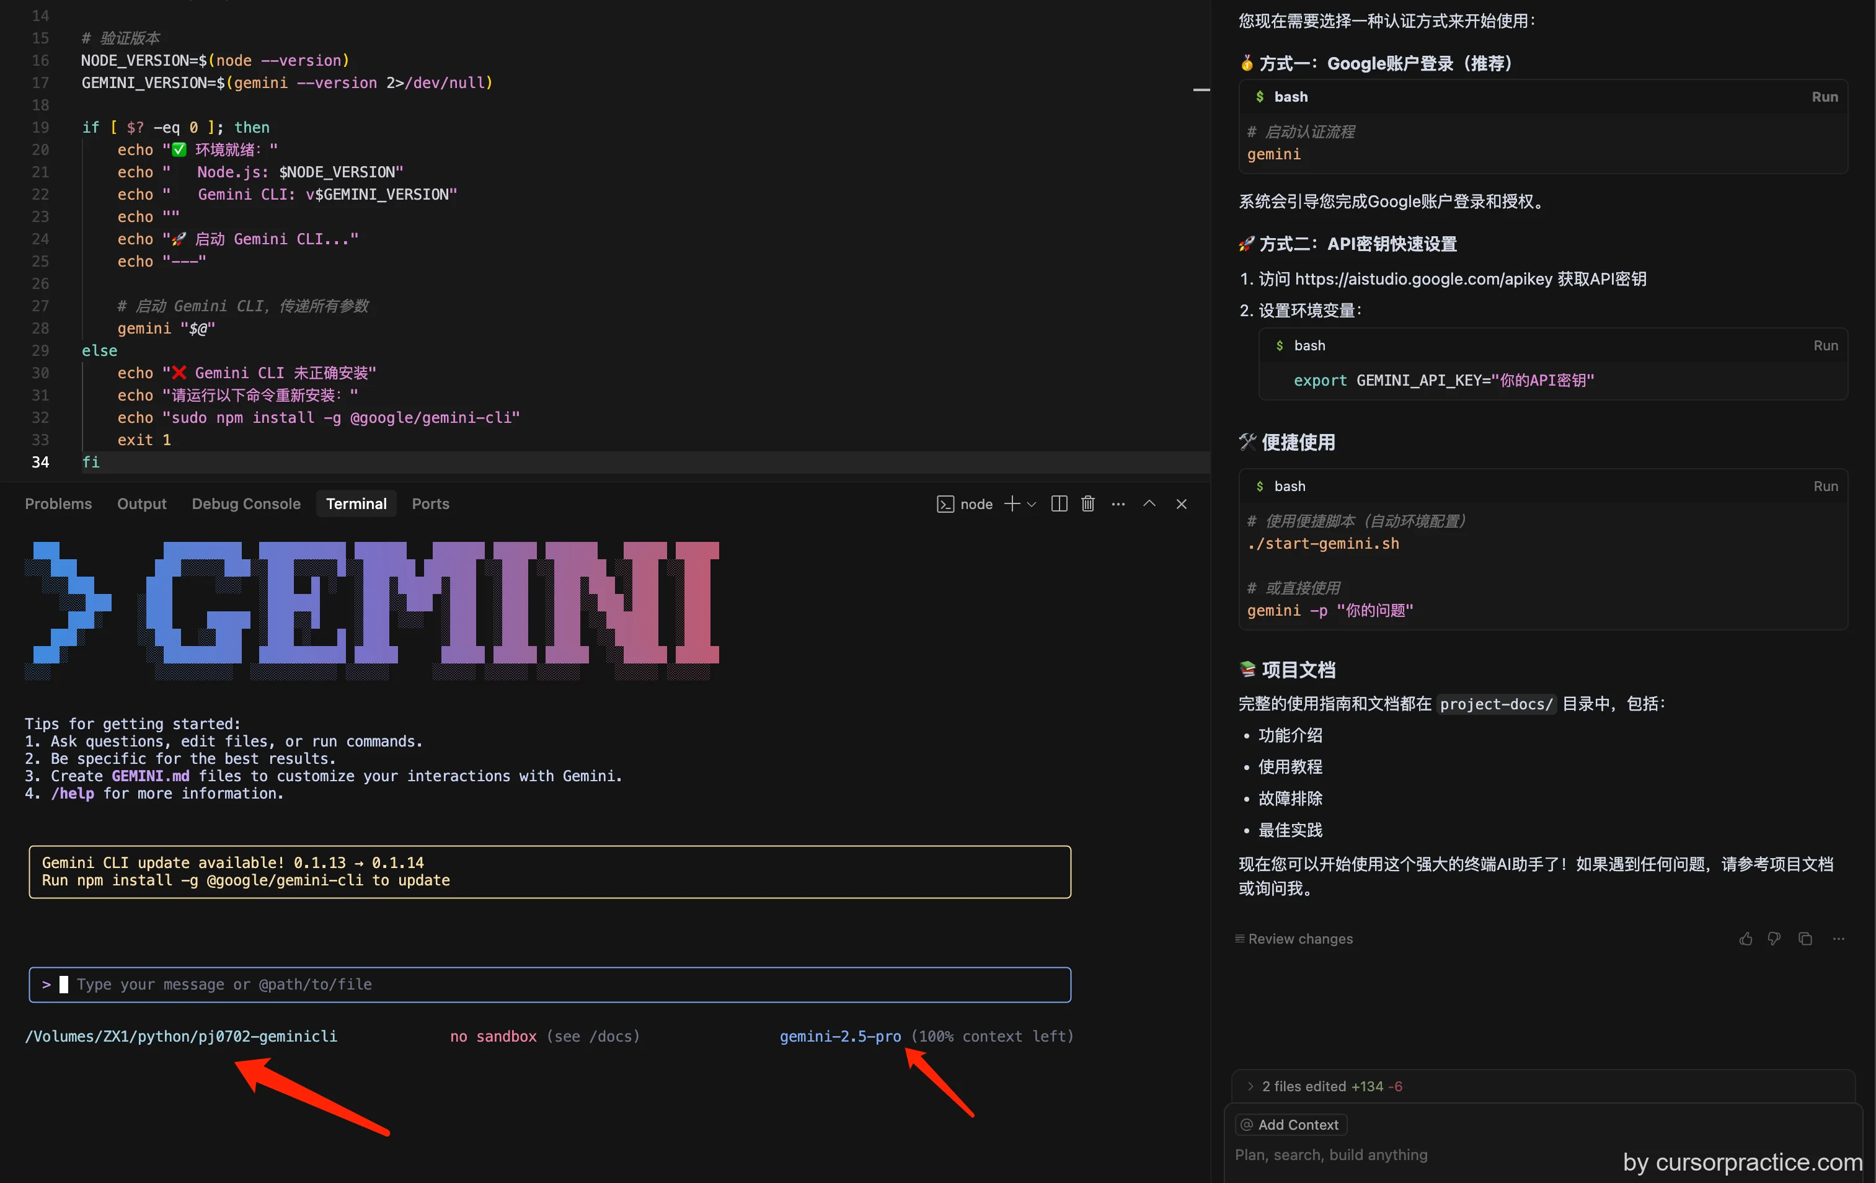
Task: Maximize the panel with the up chevron
Action: 1149,503
